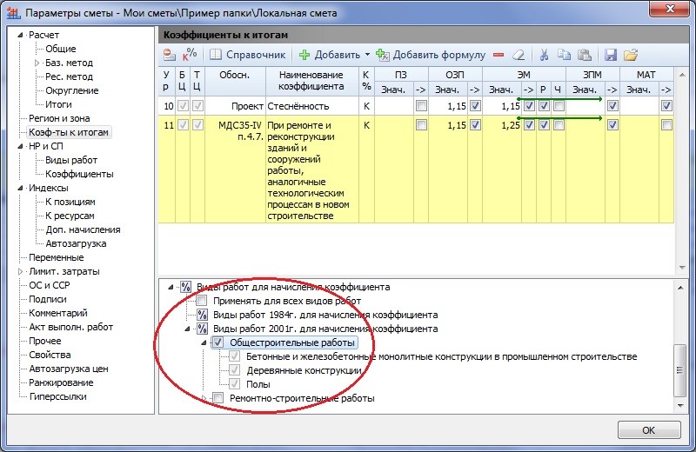Toggle ПЗ arrow checkbox in Стеснённость row

pos(421,105)
